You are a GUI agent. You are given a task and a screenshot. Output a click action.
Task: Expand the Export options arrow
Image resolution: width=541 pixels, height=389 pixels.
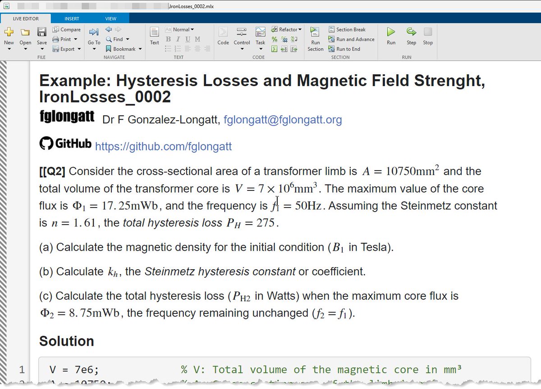(79, 49)
